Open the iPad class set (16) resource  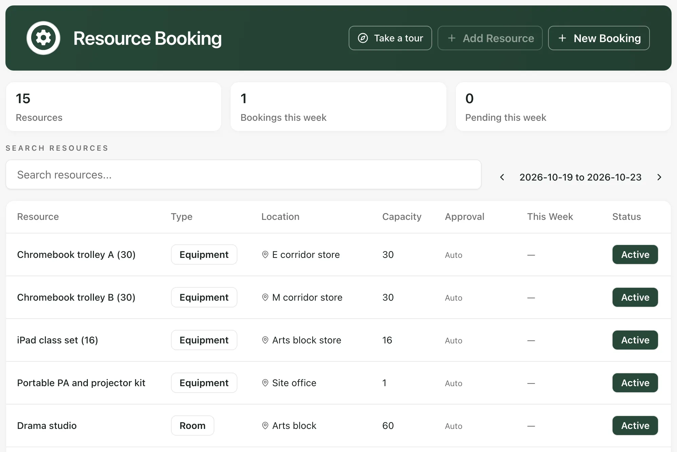pos(57,340)
